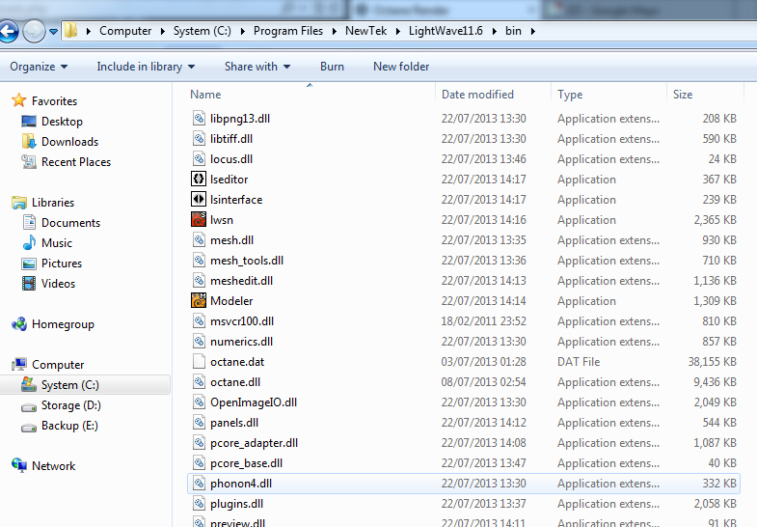Viewport: 757px width, 527px height.
Task: Select Storage (D:) drive icon
Action: (x=29, y=406)
